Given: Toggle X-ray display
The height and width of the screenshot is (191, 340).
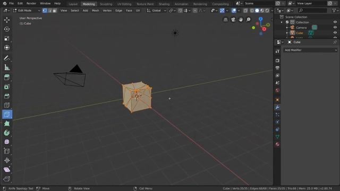Looking at the screenshot, I should point(245,11).
